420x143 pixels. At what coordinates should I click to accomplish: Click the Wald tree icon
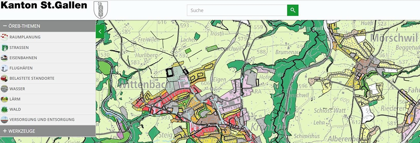4,109
